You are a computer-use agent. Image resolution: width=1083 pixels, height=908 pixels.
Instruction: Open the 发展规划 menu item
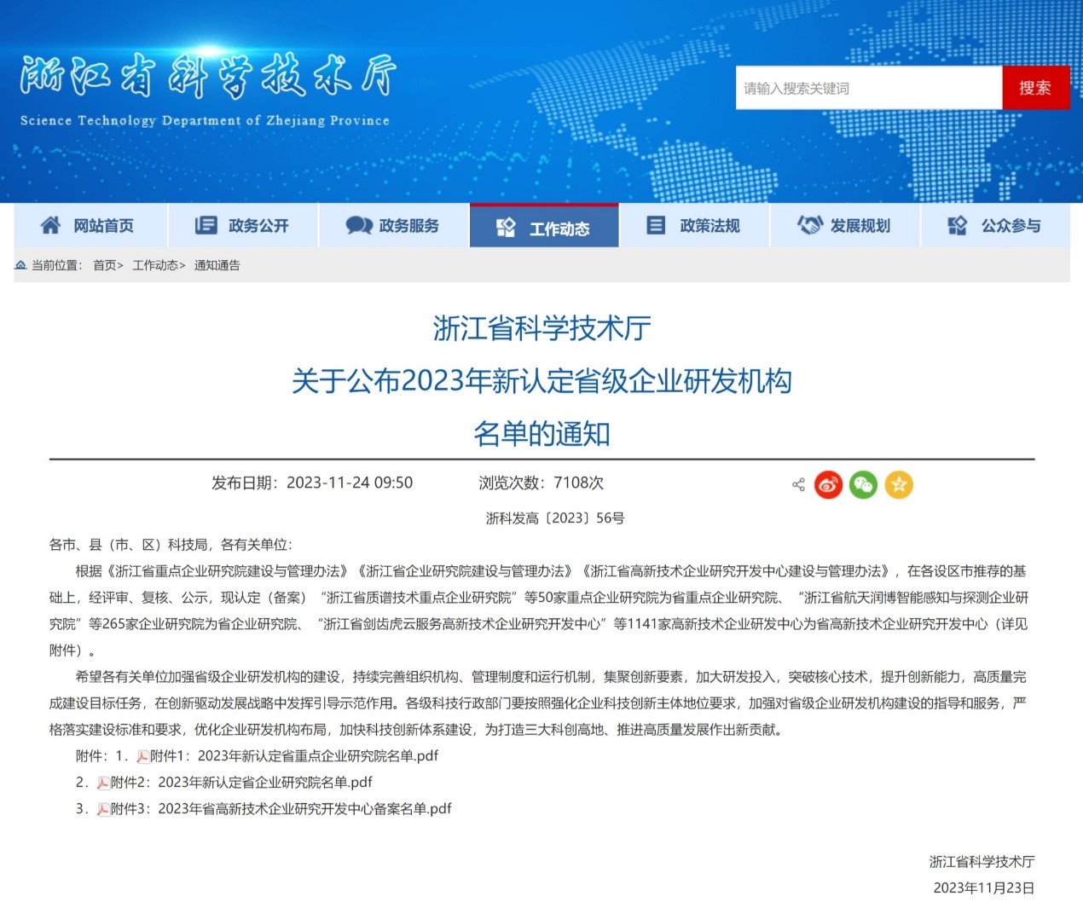845,225
